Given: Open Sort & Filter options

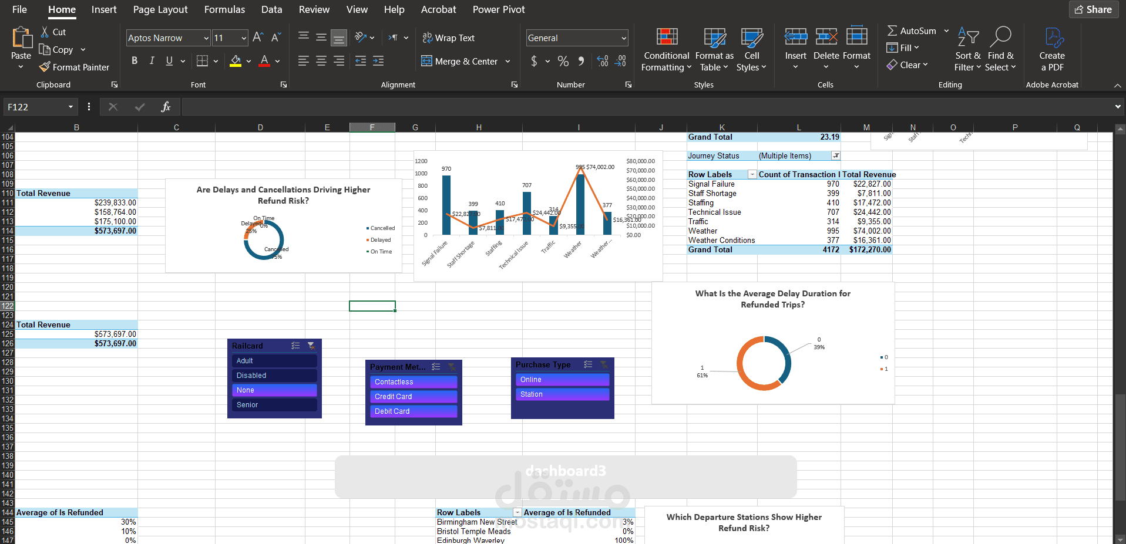Looking at the screenshot, I should pyautogui.click(x=967, y=49).
